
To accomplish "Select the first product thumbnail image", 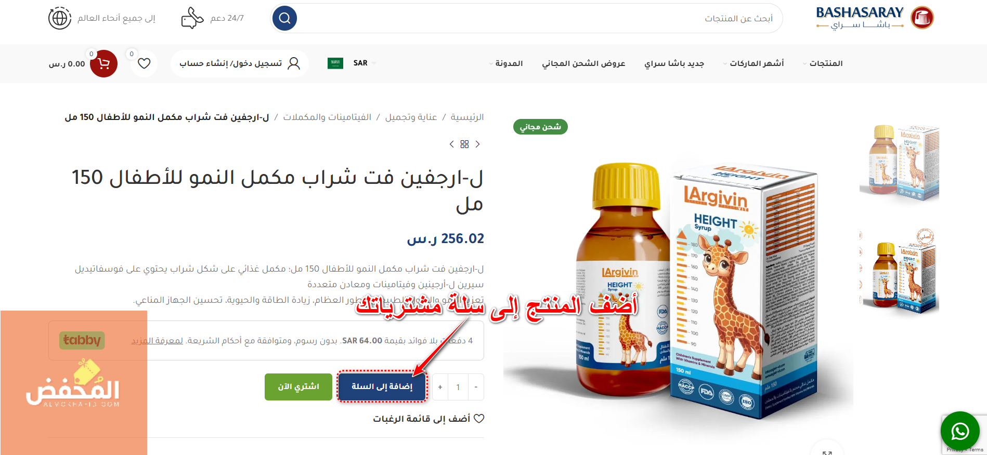I will (900, 163).
